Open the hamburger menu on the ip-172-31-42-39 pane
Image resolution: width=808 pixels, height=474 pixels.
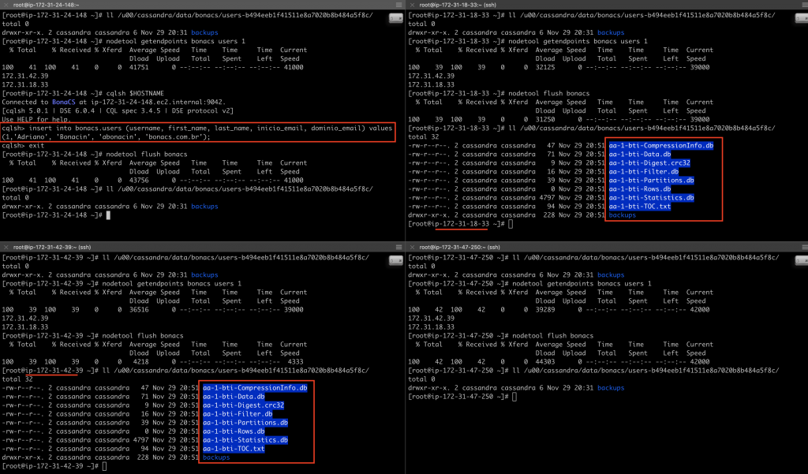click(x=398, y=247)
